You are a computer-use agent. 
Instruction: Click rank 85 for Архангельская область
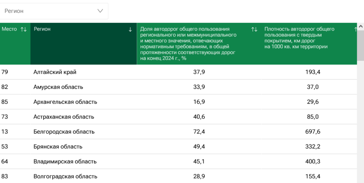pos(5,102)
